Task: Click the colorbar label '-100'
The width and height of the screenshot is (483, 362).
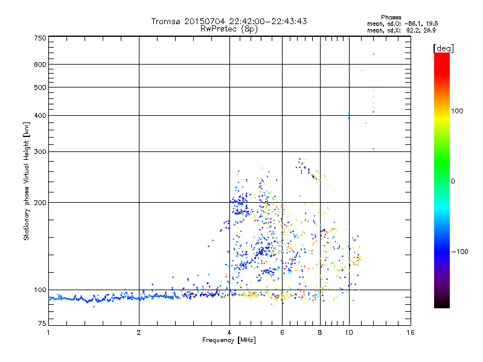Action: (x=459, y=252)
